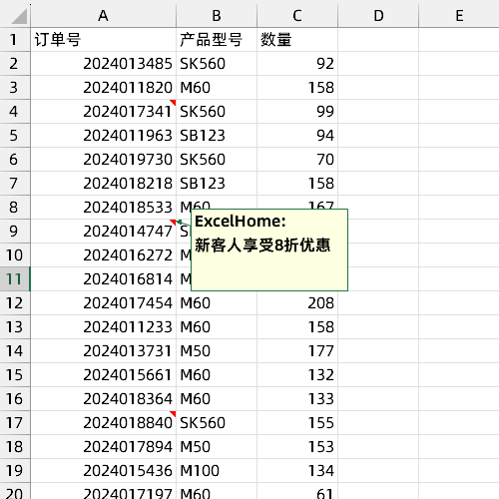Click the Select All corner triangle
This screenshot has width=499, height=499.
(x=19, y=16)
